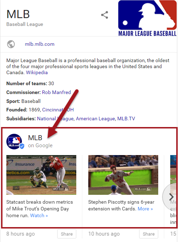178x242 pixels.
Task: Click the MLB.com verified profile avatar
Action: click(x=14, y=141)
